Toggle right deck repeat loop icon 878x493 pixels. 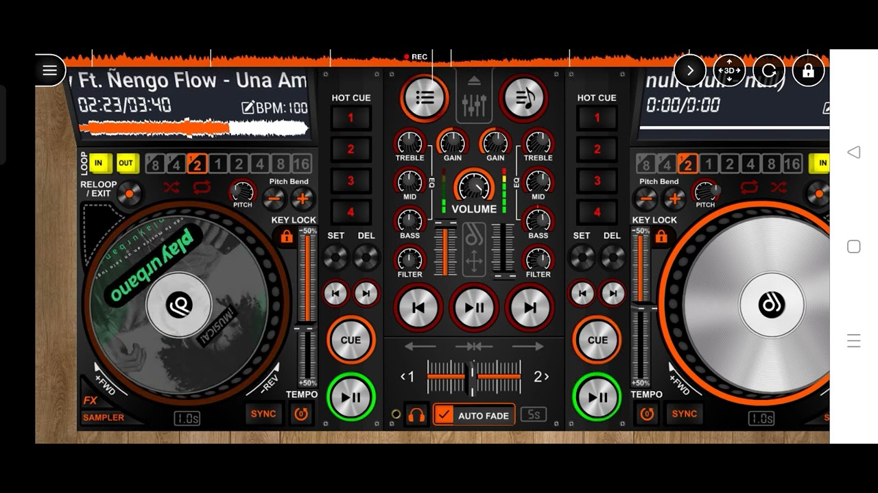(x=749, y=187)
